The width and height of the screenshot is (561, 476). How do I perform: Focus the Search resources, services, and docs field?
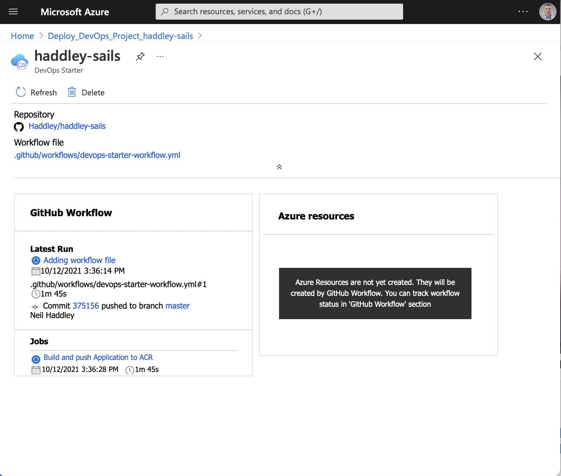click(279, 12)
